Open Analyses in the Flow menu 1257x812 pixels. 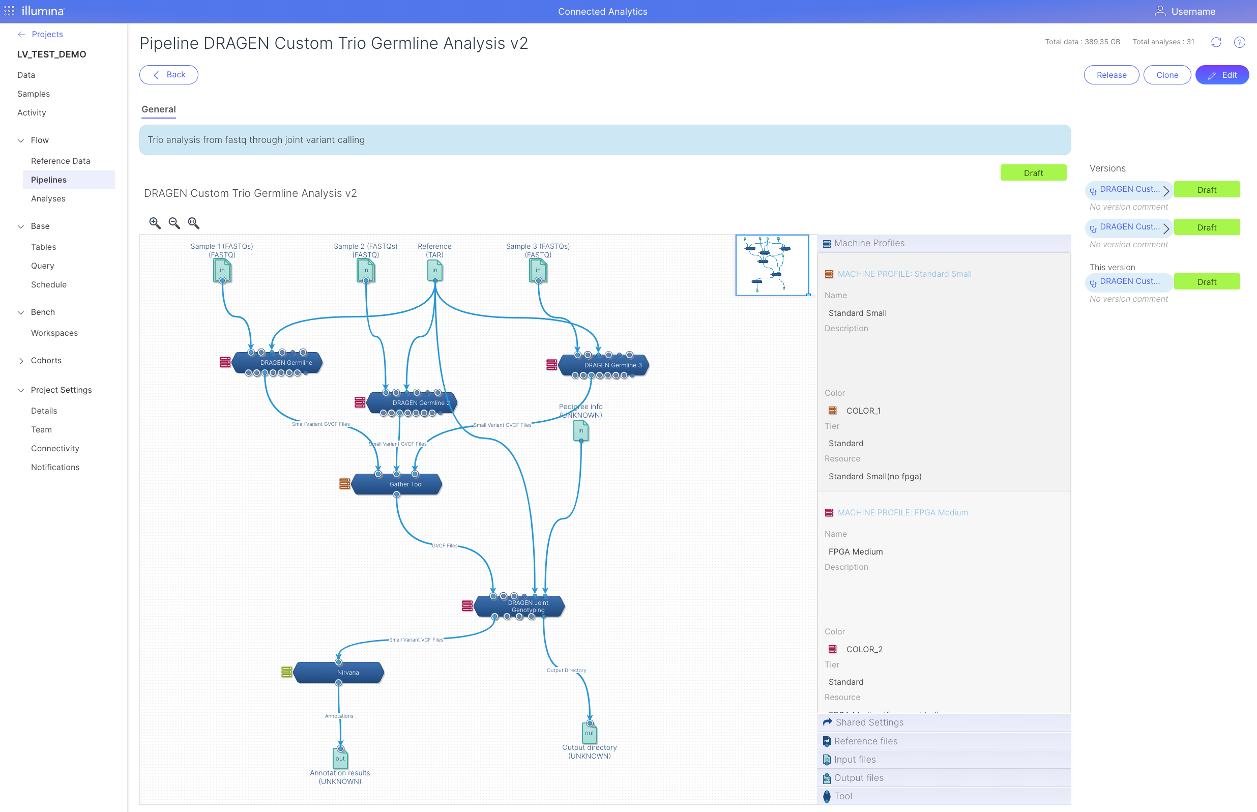(x=48, y=199)
